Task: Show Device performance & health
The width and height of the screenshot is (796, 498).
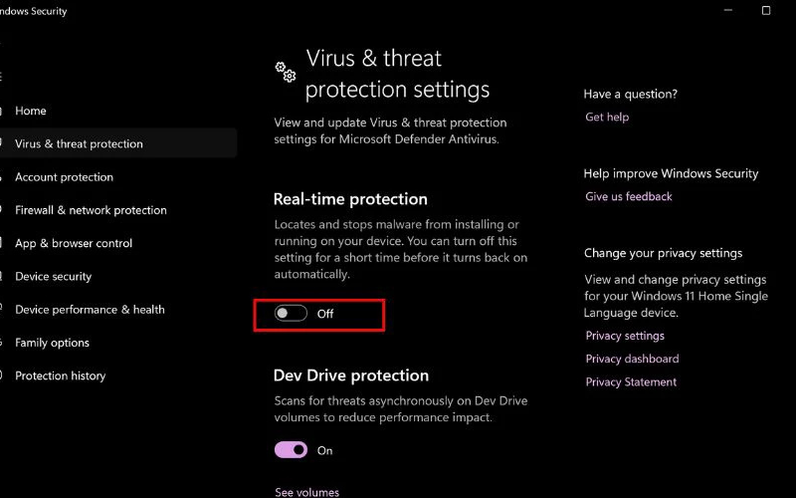Action: (90, 310)
